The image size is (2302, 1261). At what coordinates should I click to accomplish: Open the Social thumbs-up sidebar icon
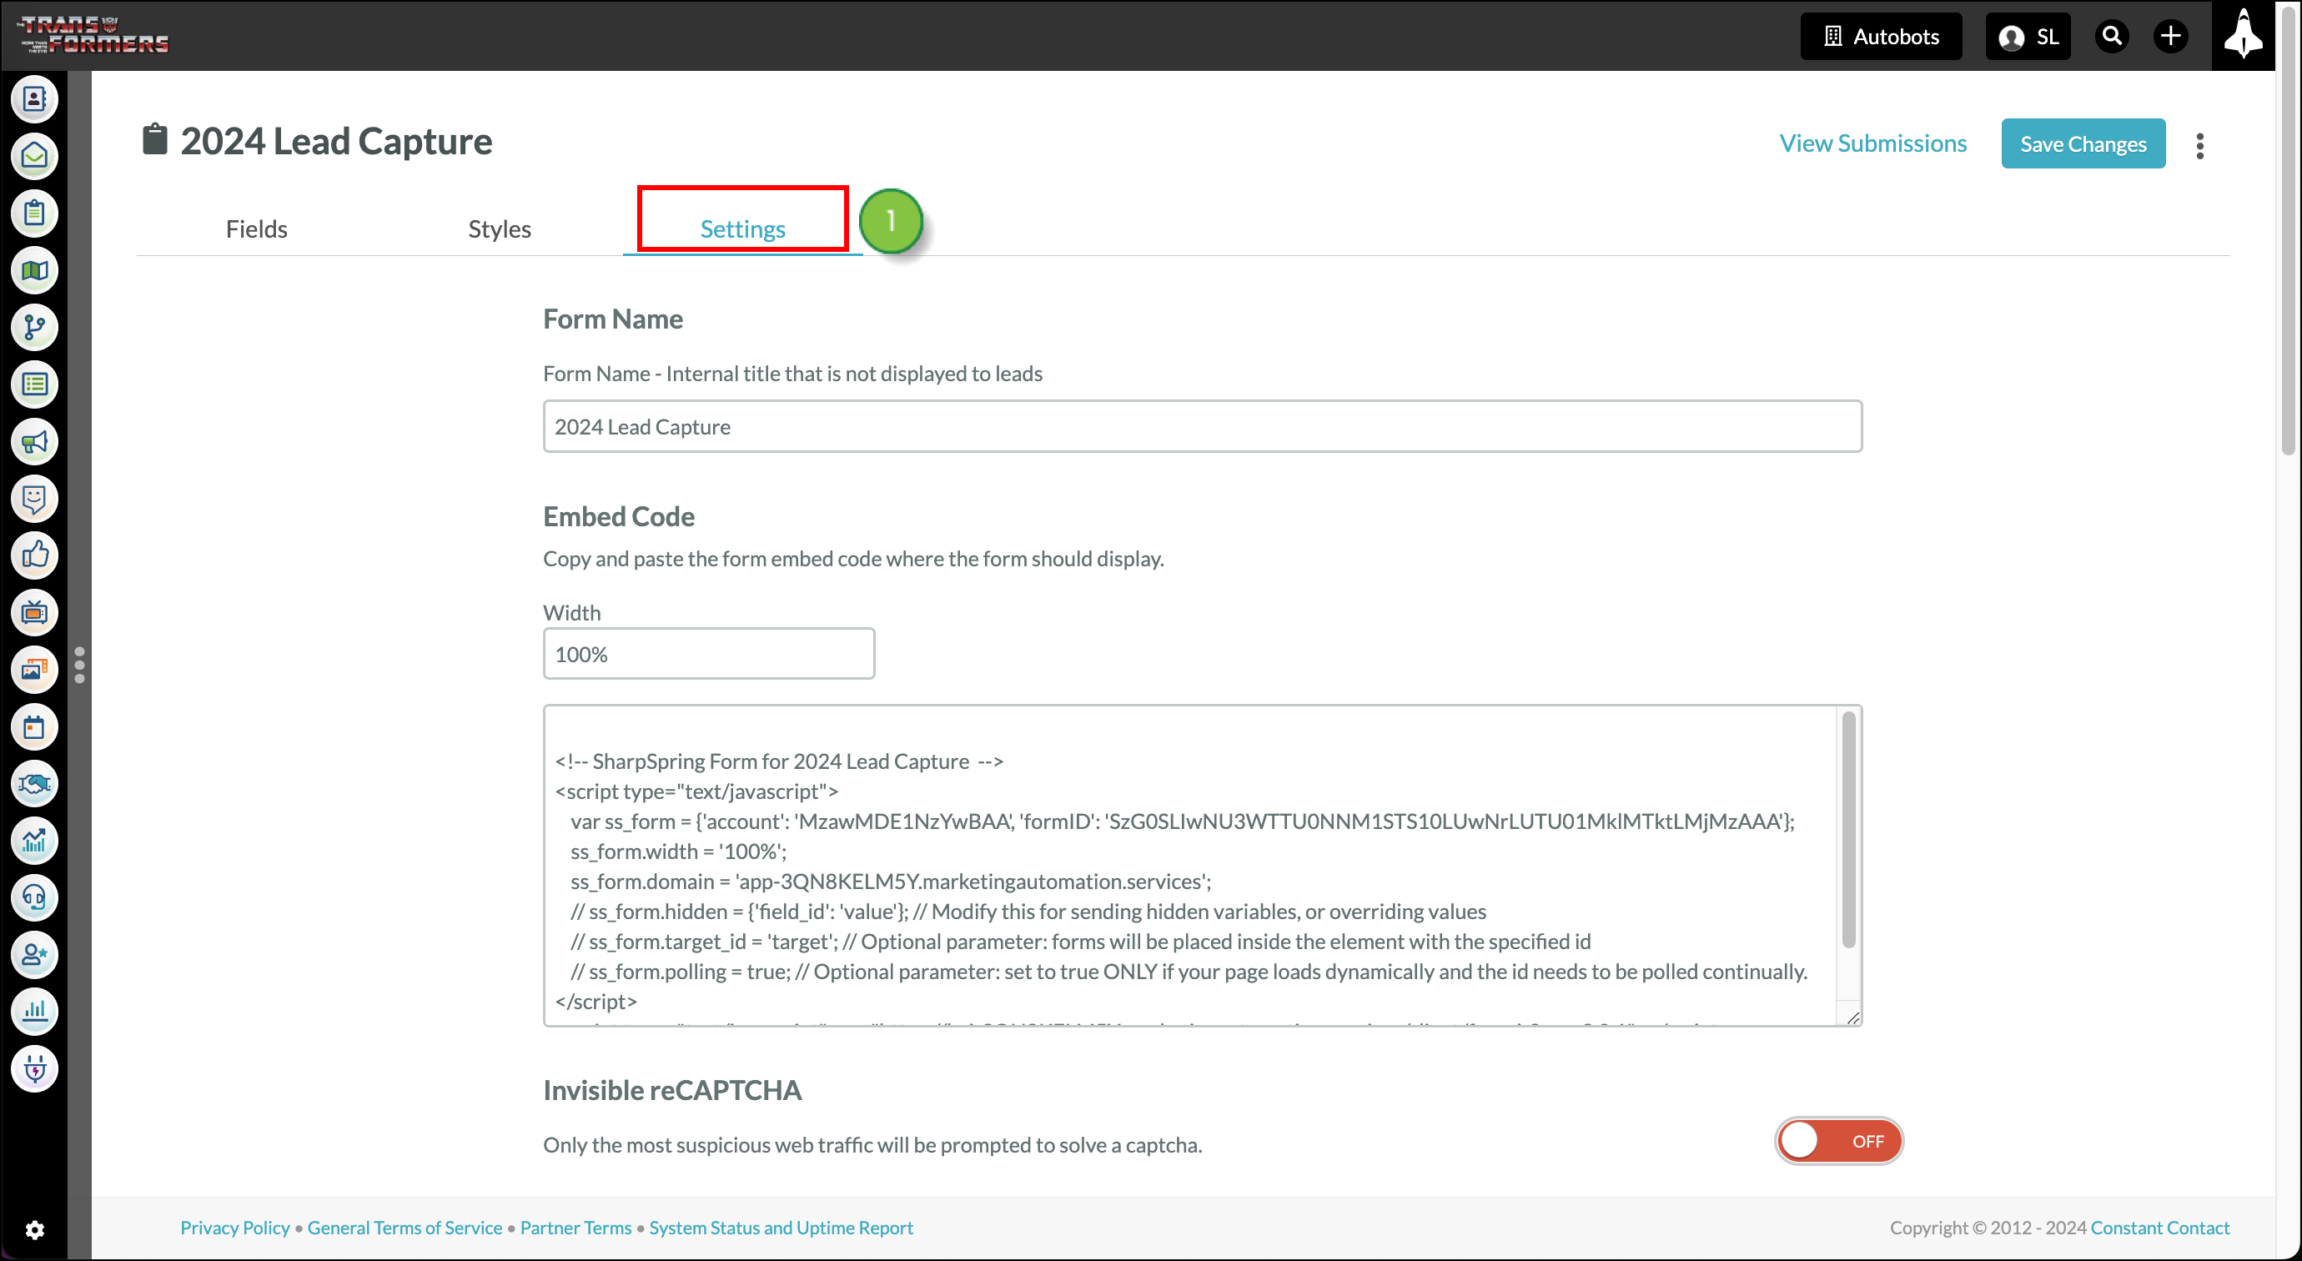coord(34,556)
